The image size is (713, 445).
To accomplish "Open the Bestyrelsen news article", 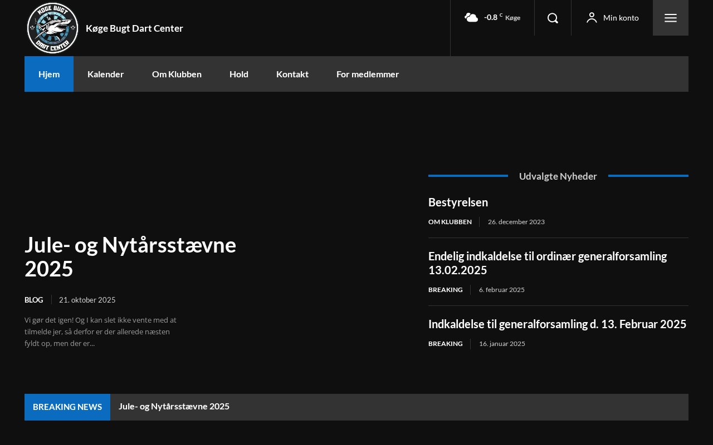I will pos(458,202).
